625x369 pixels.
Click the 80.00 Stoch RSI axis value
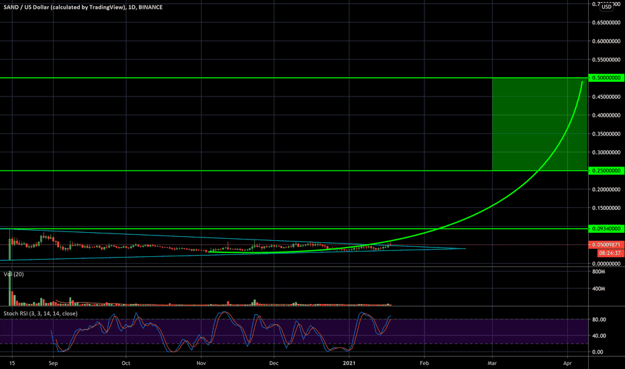click(599, 319)
